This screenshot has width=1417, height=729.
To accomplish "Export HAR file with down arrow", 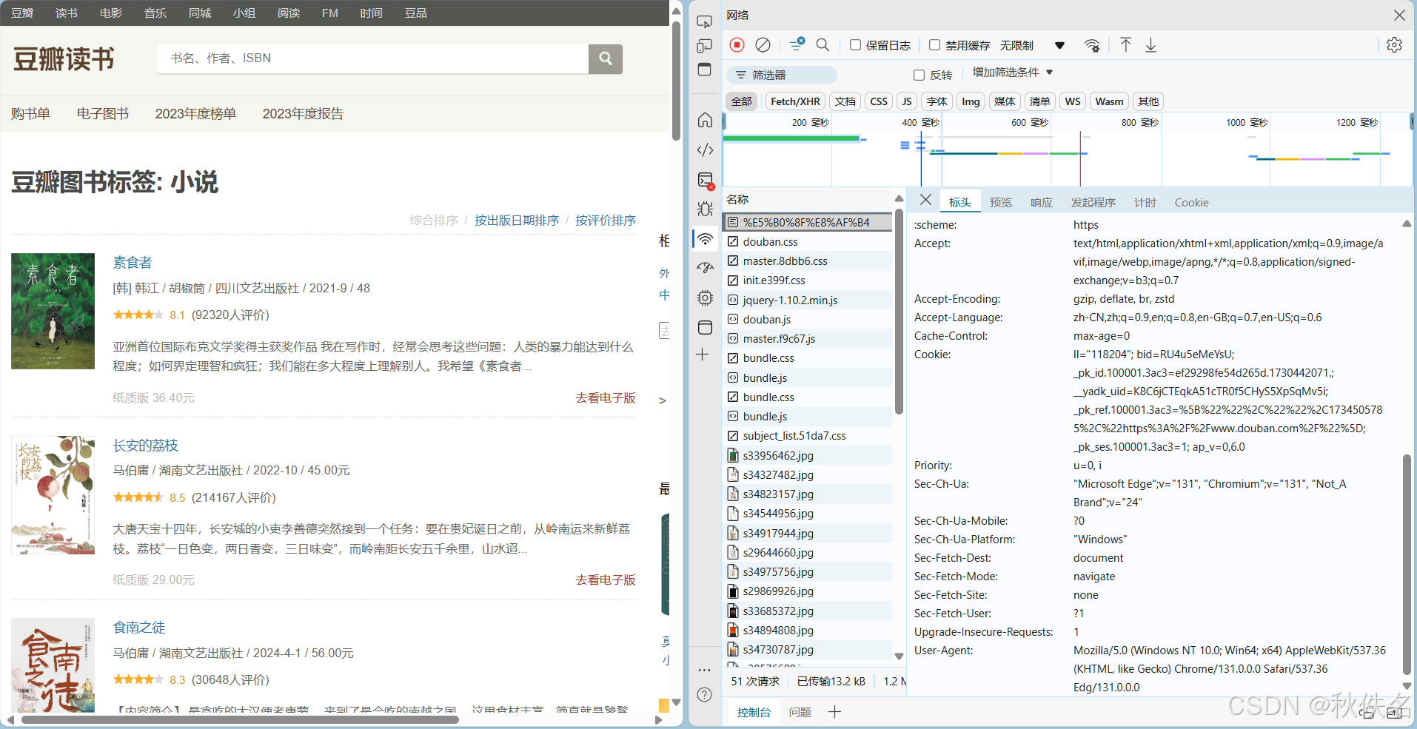I will click(x=1150, y=45).
